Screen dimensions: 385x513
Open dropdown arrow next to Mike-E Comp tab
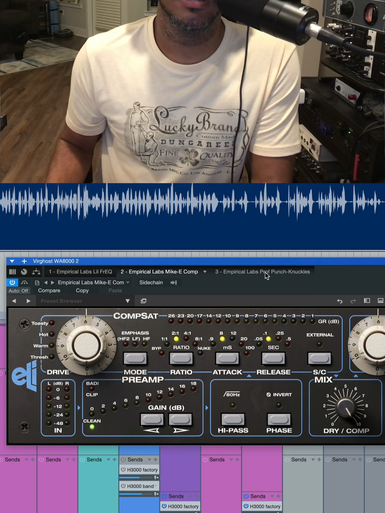[205, 272]
